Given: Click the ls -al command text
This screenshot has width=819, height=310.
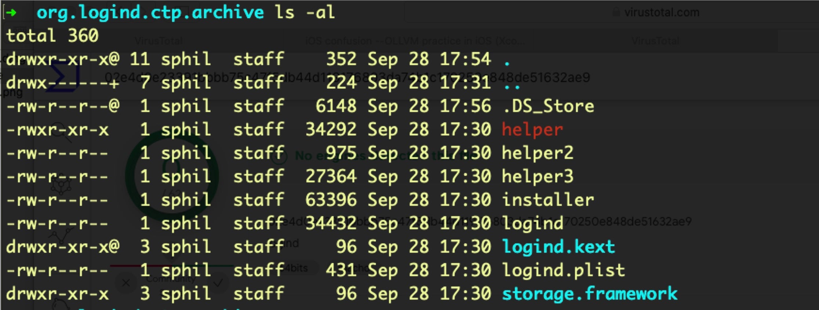Looking at the screenshot, I should [x=305, y=12].
